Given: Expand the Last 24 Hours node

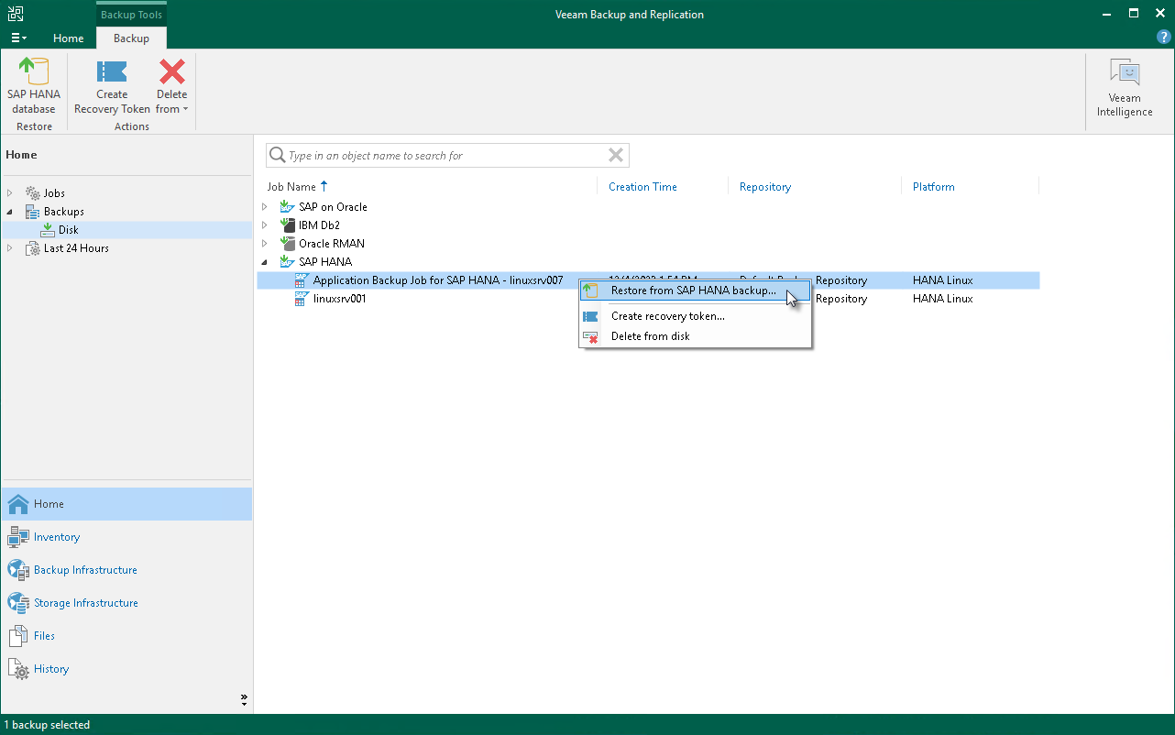Looking at the screenshot, I should point(10,248).
